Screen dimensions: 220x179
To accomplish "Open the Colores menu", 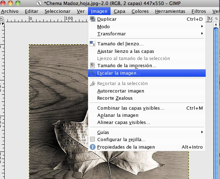I will [140, 11].
